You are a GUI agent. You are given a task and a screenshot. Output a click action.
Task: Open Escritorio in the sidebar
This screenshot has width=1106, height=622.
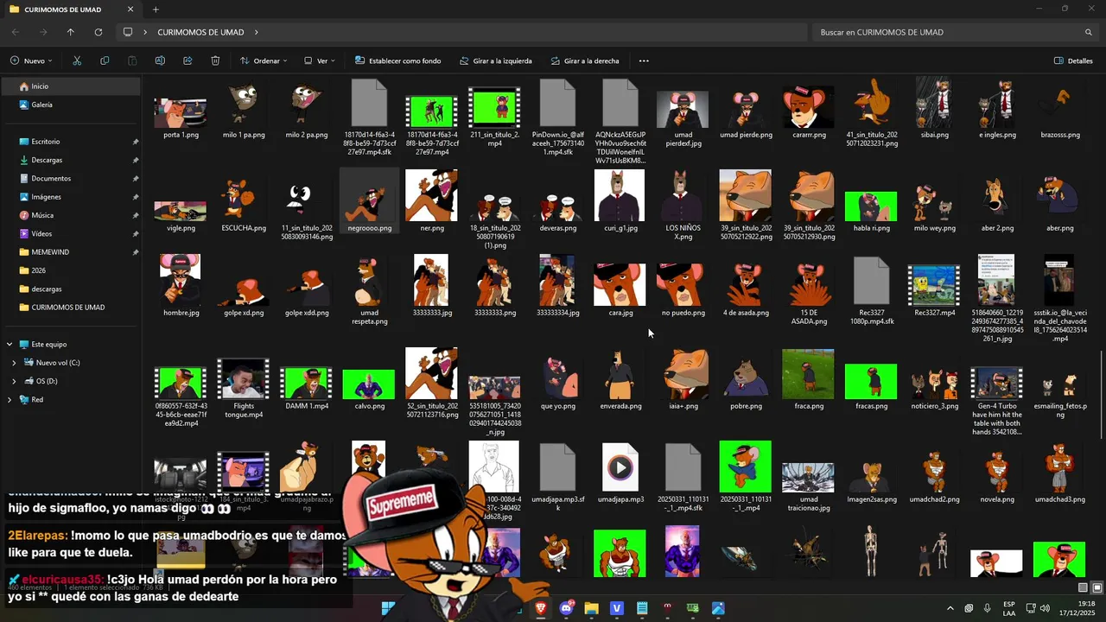click(71, 142)
